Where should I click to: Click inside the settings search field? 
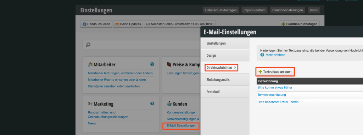[142, 45]
